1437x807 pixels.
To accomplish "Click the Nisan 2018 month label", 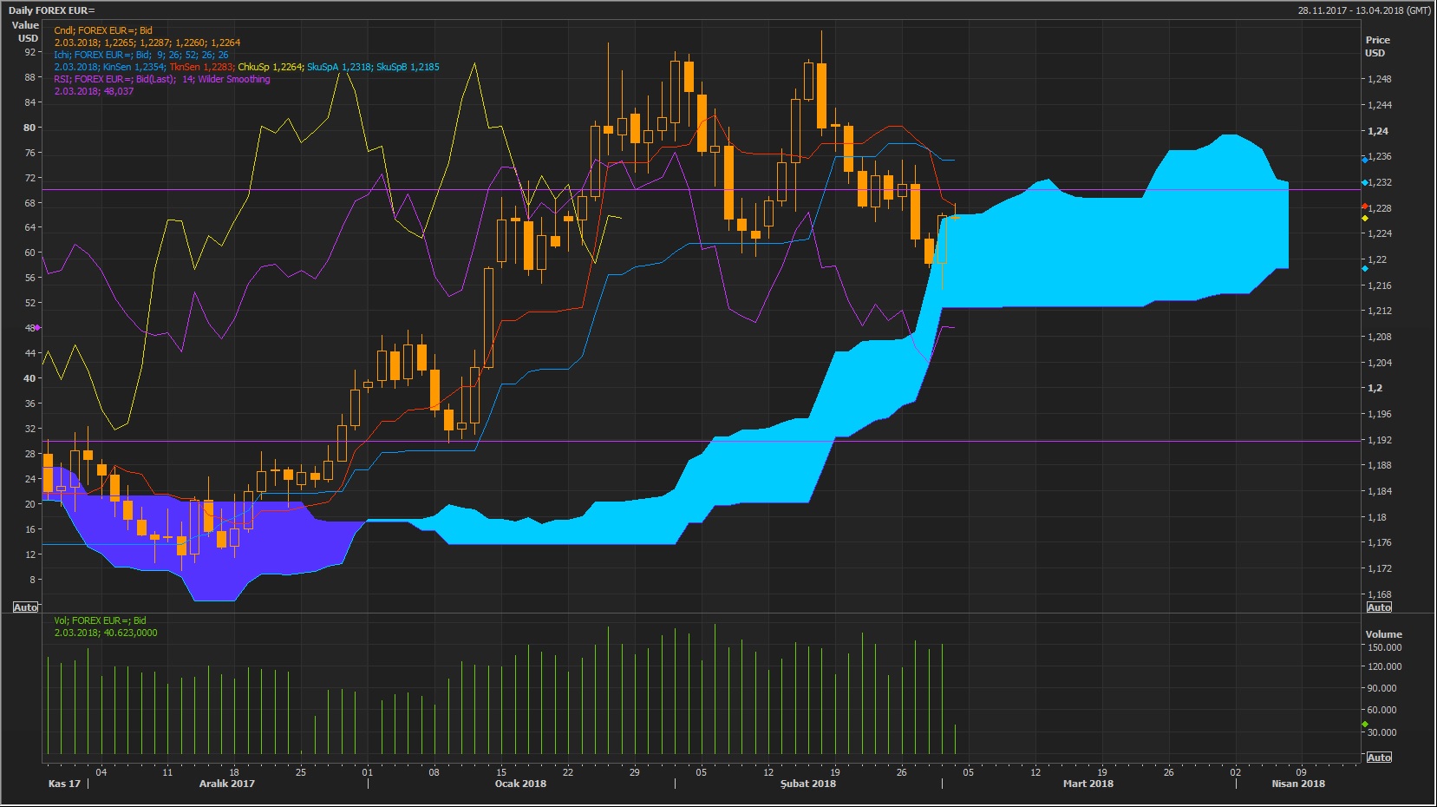I will [1298, 784].
